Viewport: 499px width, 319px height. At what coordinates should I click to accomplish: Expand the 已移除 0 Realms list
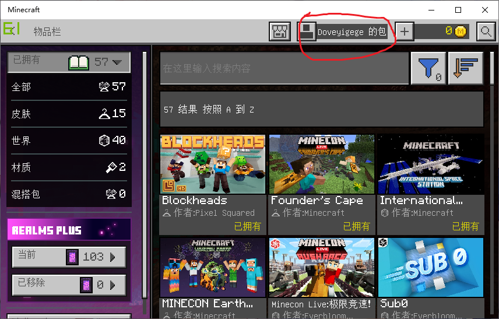point(69,285)
